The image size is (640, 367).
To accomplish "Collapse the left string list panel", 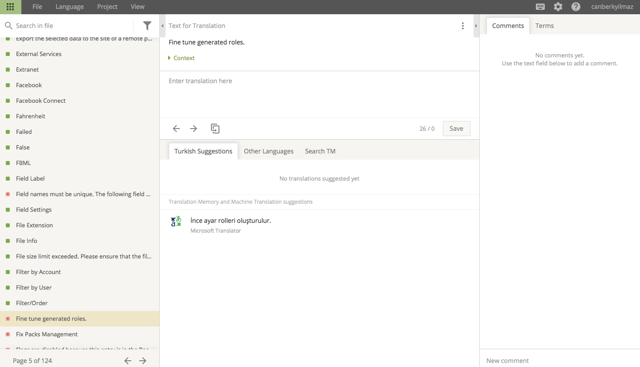I will (162, 26).
